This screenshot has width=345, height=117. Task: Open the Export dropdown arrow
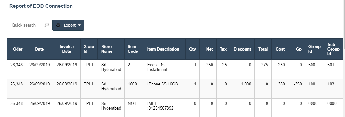(79, 25)
